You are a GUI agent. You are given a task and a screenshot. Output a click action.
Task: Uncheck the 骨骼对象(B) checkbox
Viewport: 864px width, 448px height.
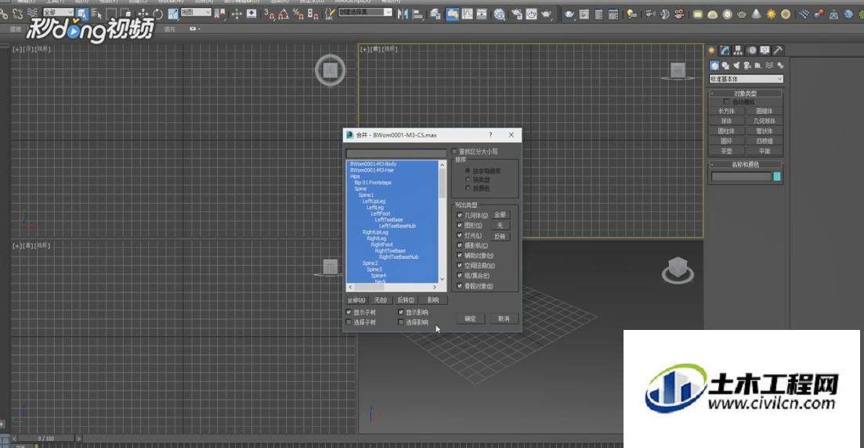460,286
